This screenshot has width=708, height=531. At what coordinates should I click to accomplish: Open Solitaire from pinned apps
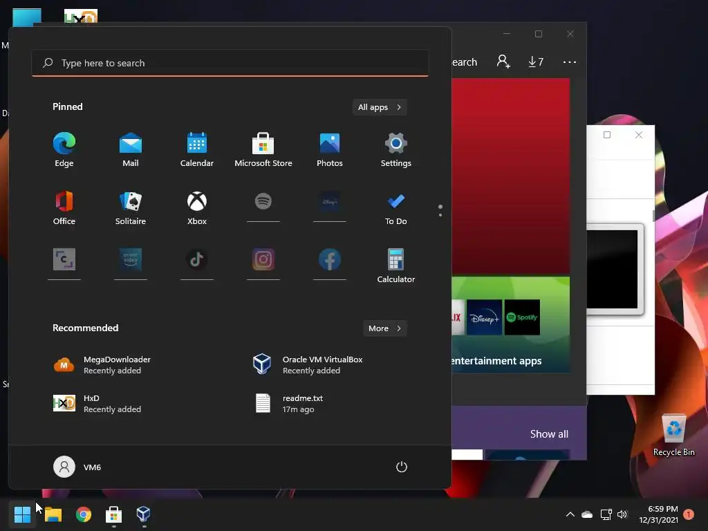(x=131, y=207)
